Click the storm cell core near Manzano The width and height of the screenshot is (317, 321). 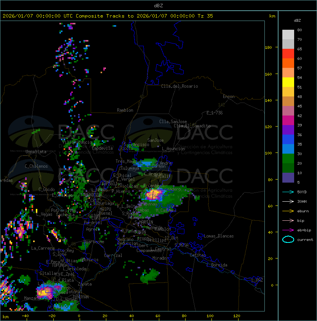point(45,292)
